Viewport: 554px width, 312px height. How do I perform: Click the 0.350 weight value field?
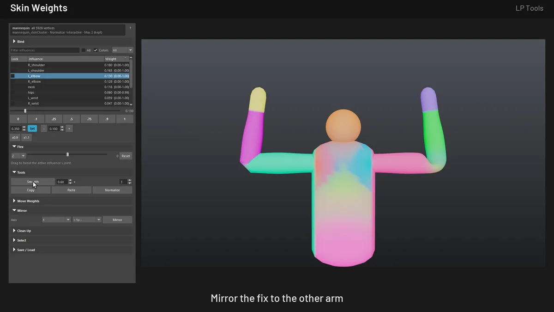(x=16, y=128)
